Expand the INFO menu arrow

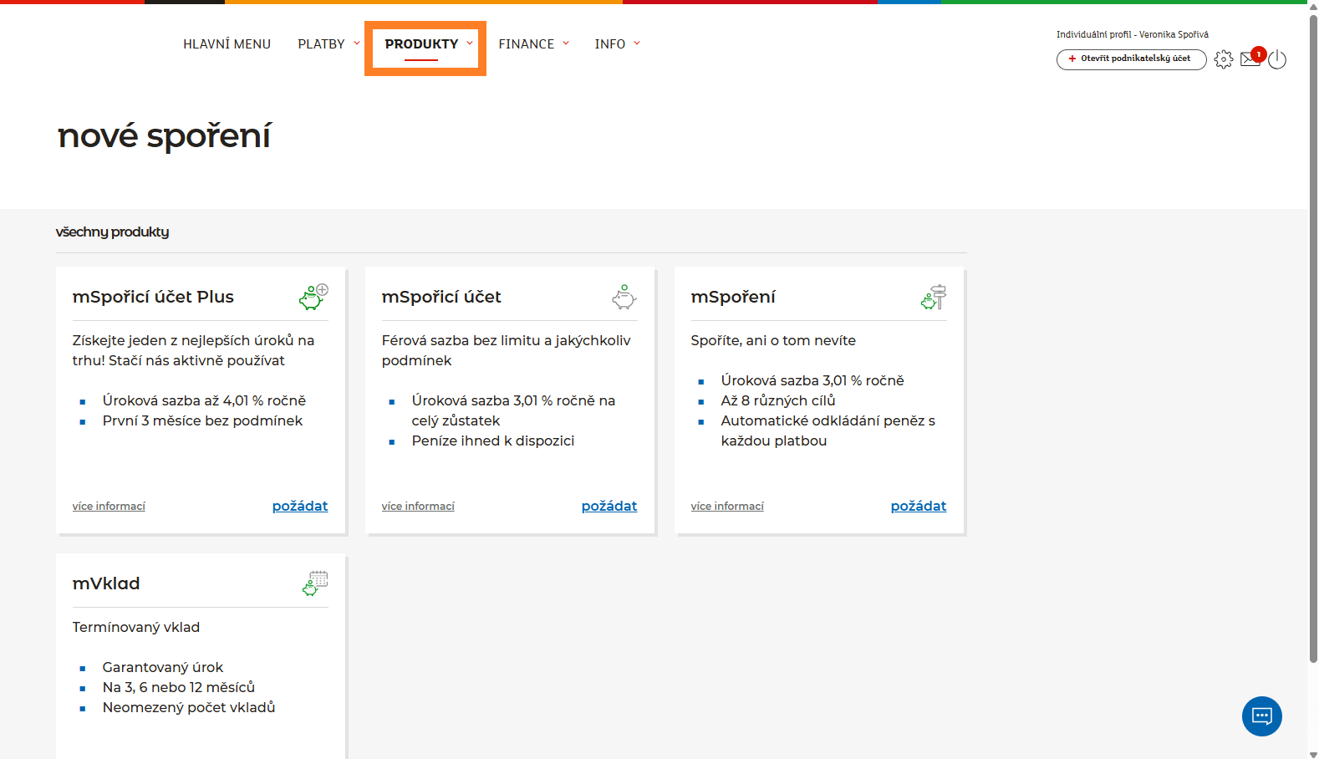click(x=637, y=43)
